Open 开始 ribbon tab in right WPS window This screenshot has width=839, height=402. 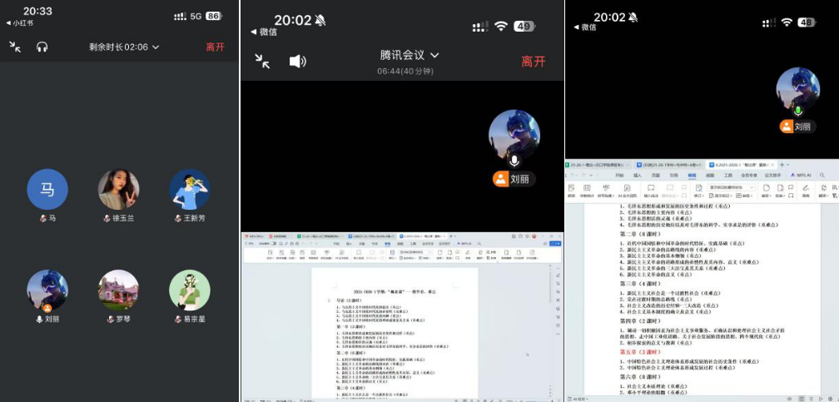point(619,176)
